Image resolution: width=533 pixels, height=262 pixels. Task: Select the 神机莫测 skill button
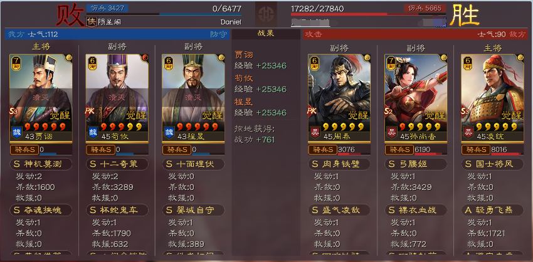click(x=41, y=164)
